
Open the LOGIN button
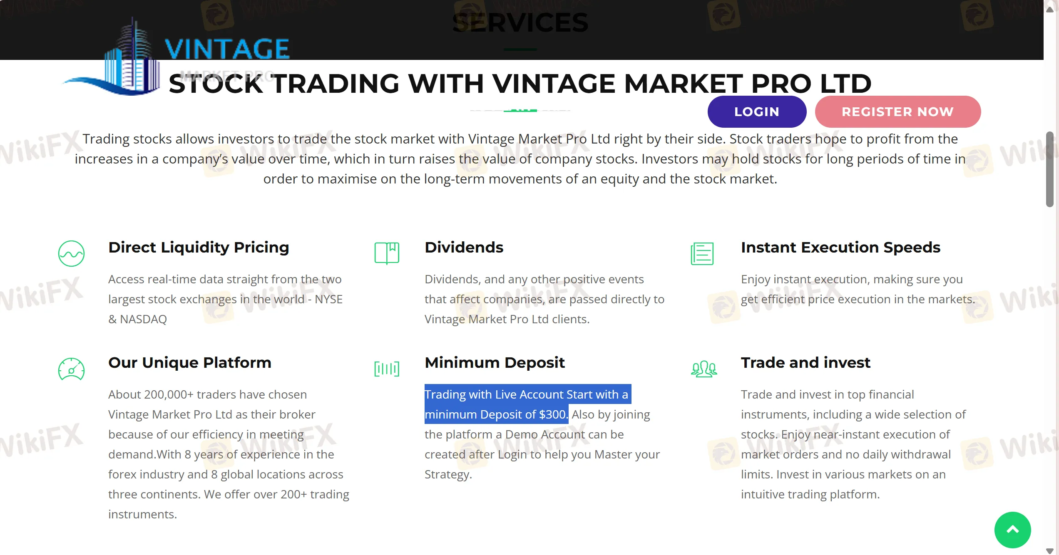click(x=757, y=111)
